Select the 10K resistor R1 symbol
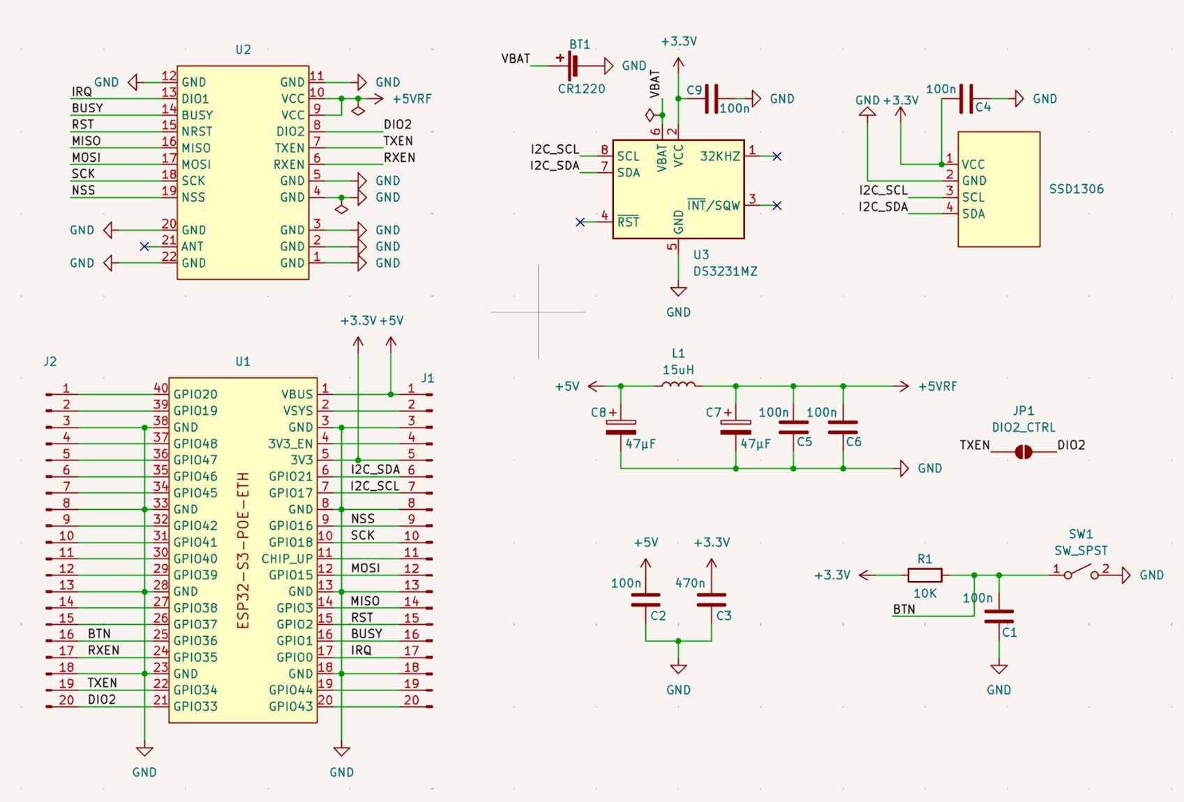Image resolution: width=1184 pixels, height=802 pixels. pyautogui.click(x=924, y=575)
